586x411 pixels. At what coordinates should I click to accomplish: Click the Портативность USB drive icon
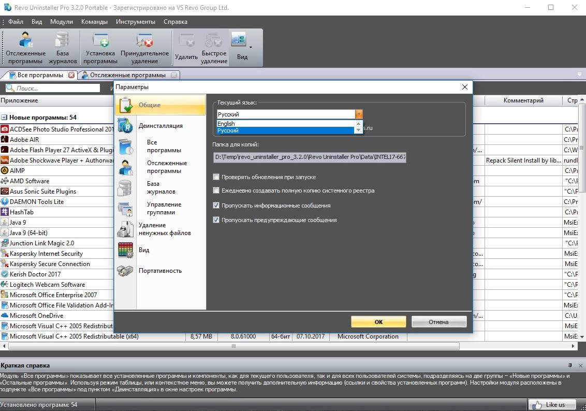(x=125, y=271)
